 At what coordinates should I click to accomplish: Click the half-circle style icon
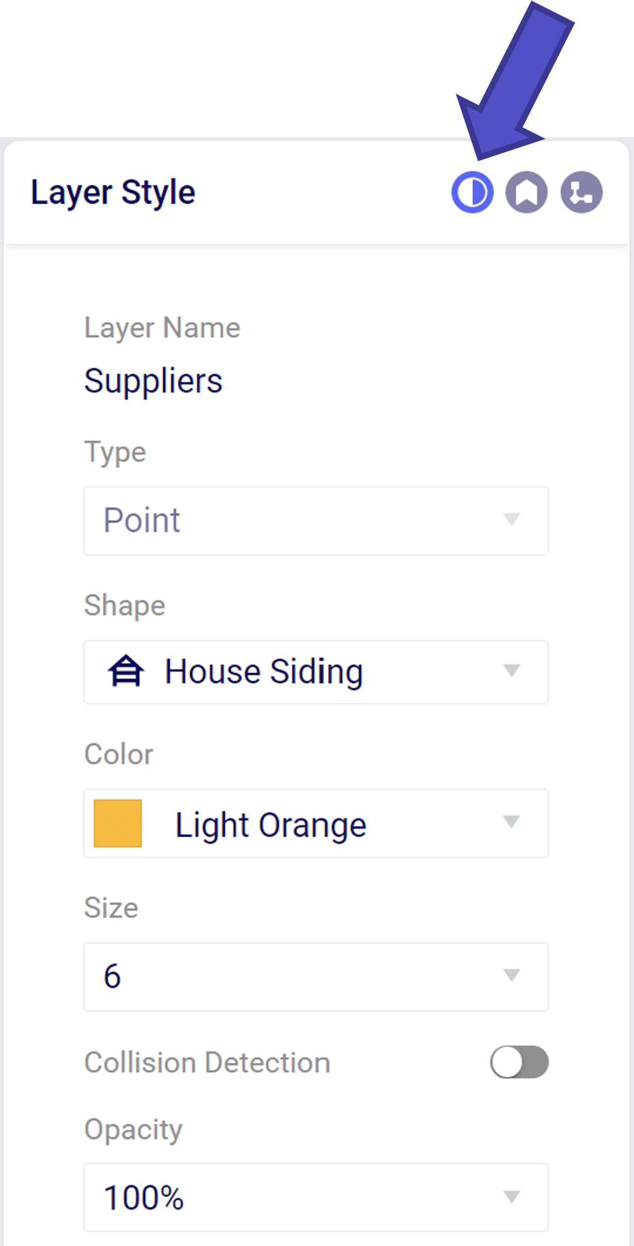(472, 192)
